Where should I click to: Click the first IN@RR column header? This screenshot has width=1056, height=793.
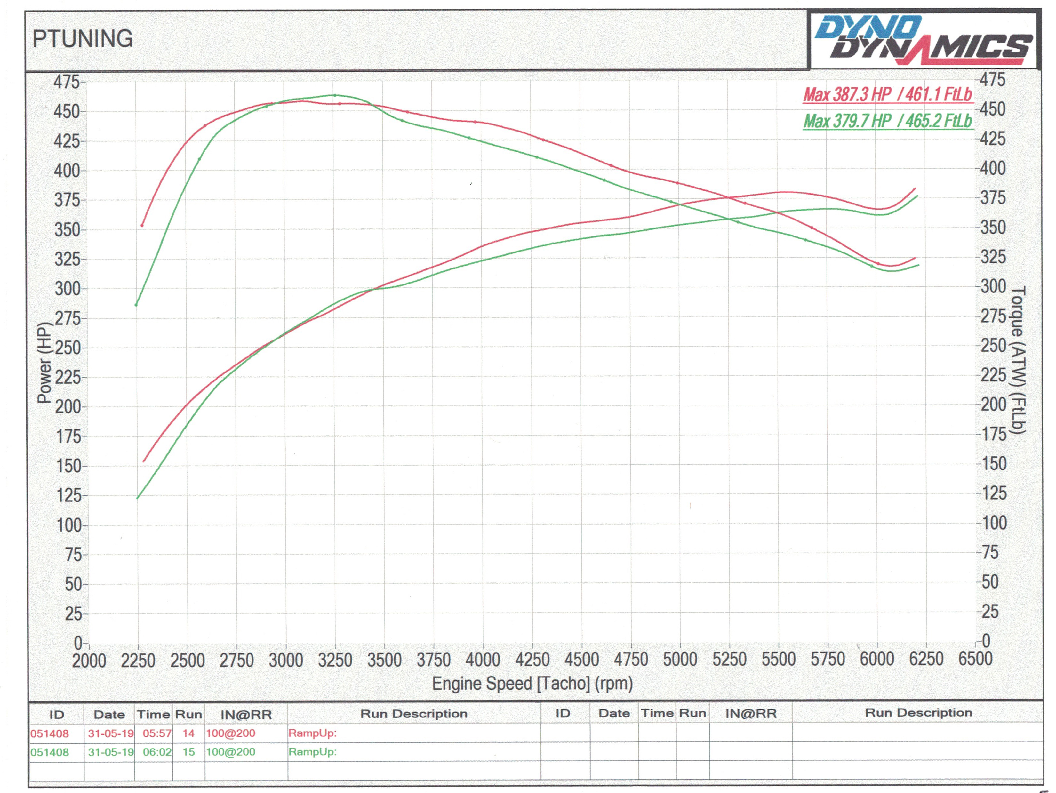(x=246, y=715)
